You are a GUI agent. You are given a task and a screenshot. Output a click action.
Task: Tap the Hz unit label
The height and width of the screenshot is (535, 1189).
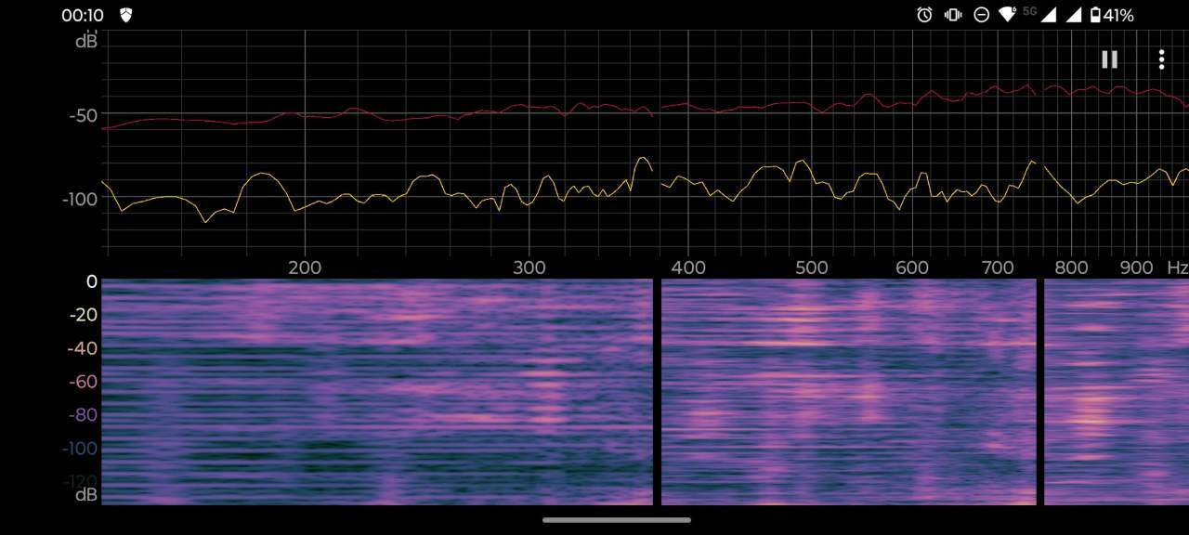(x=1178, y=267)
